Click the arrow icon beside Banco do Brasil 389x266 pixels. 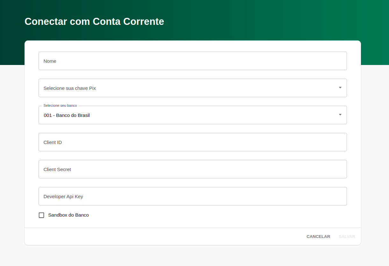point(340,115)
